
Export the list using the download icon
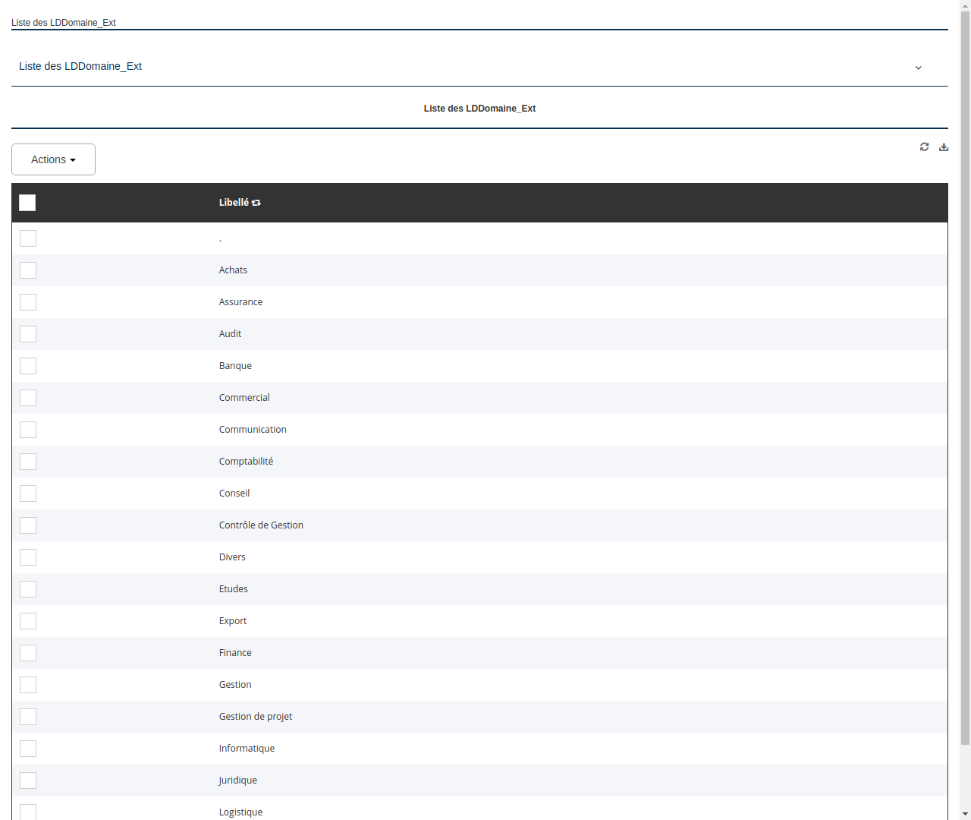pyautogui.click(x=944, y=147)
